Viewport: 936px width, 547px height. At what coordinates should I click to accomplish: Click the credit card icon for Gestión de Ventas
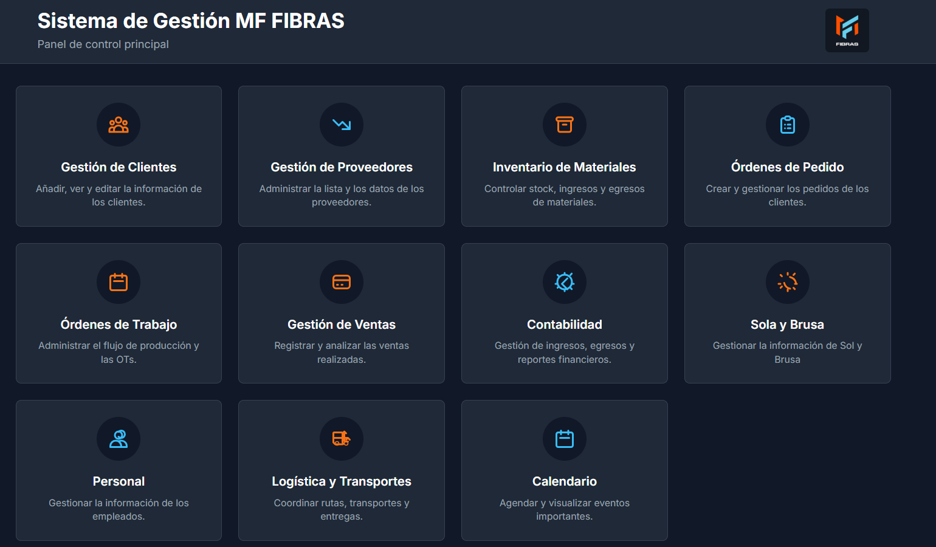342,282
